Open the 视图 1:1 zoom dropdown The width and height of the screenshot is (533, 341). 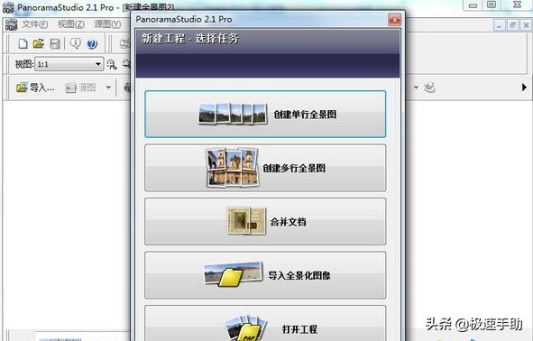tap(69, 64)
